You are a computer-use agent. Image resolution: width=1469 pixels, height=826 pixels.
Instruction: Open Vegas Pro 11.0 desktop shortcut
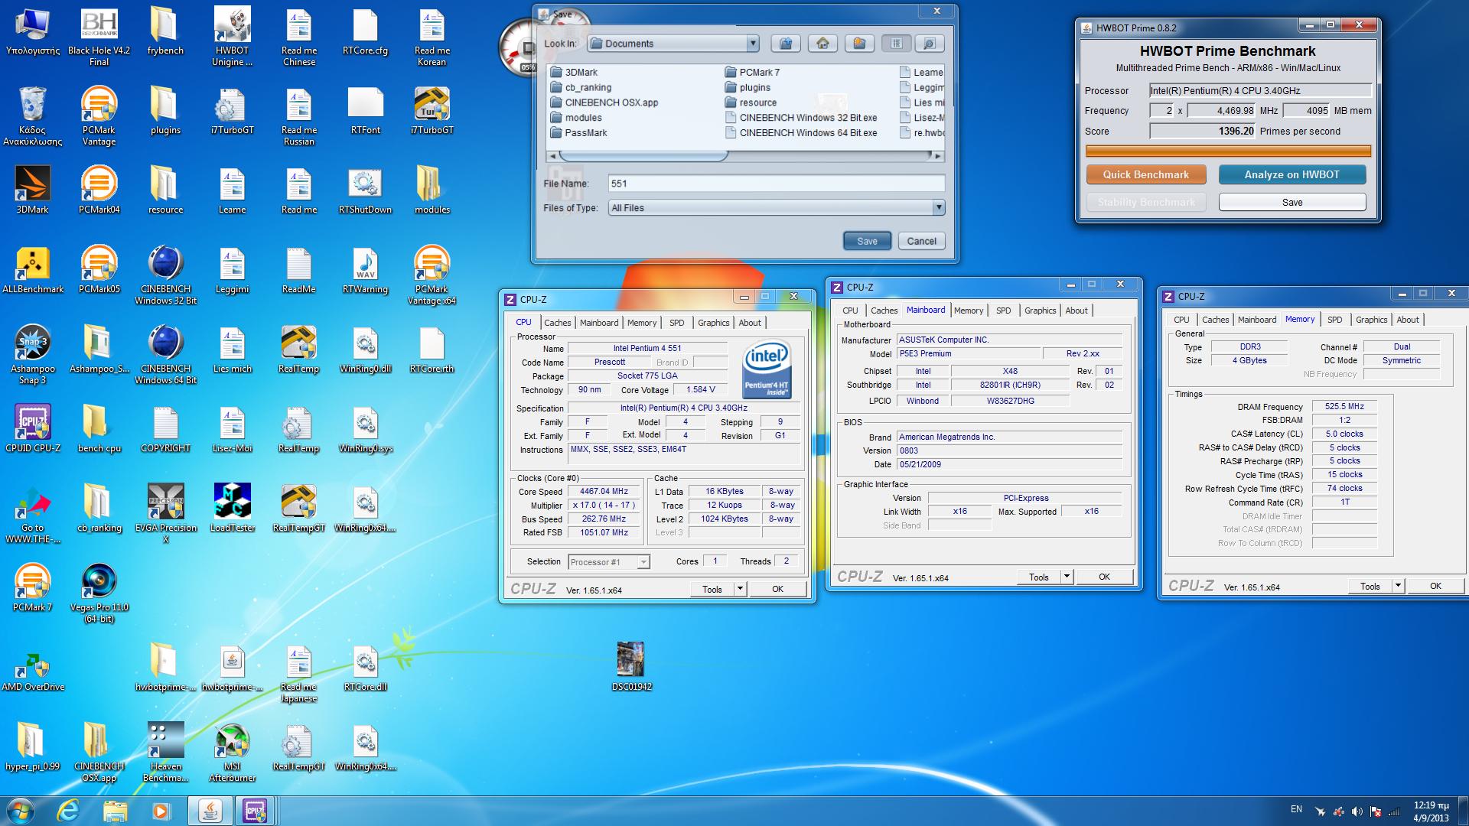[99, 593]
